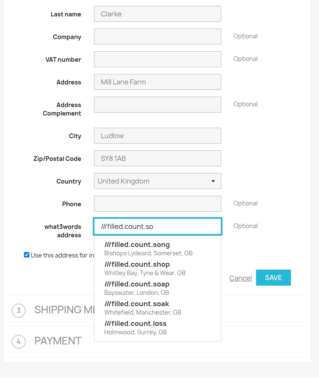Click the Address Complement input box
The height and width of the screenshot is (378, 319).
157,105
